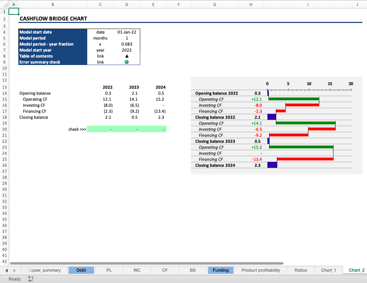Viewport: 367px width, 283px height.
Task: Select Financing CF 2024 value (13.4)
Action: coord(160,111)
